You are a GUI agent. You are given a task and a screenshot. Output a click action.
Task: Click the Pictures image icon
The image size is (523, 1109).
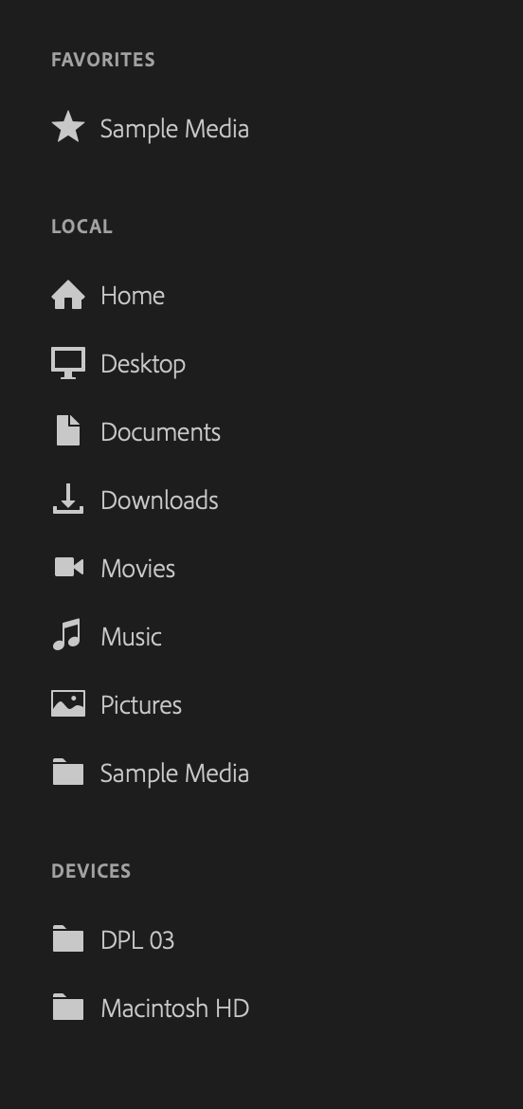68,703
